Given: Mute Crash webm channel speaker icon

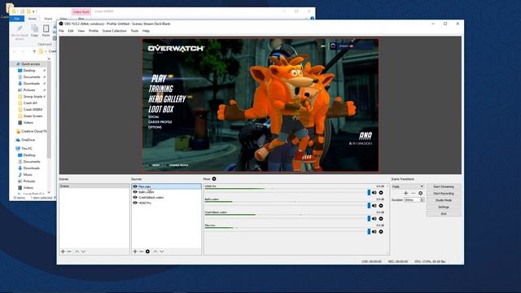Looking at the screenshot, I should click(x=374, y=219).
